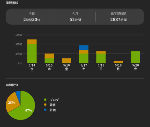Screen dimensions: 150x127
Task: Click the blue 計画 legend dot
Action: coord(45,110)
